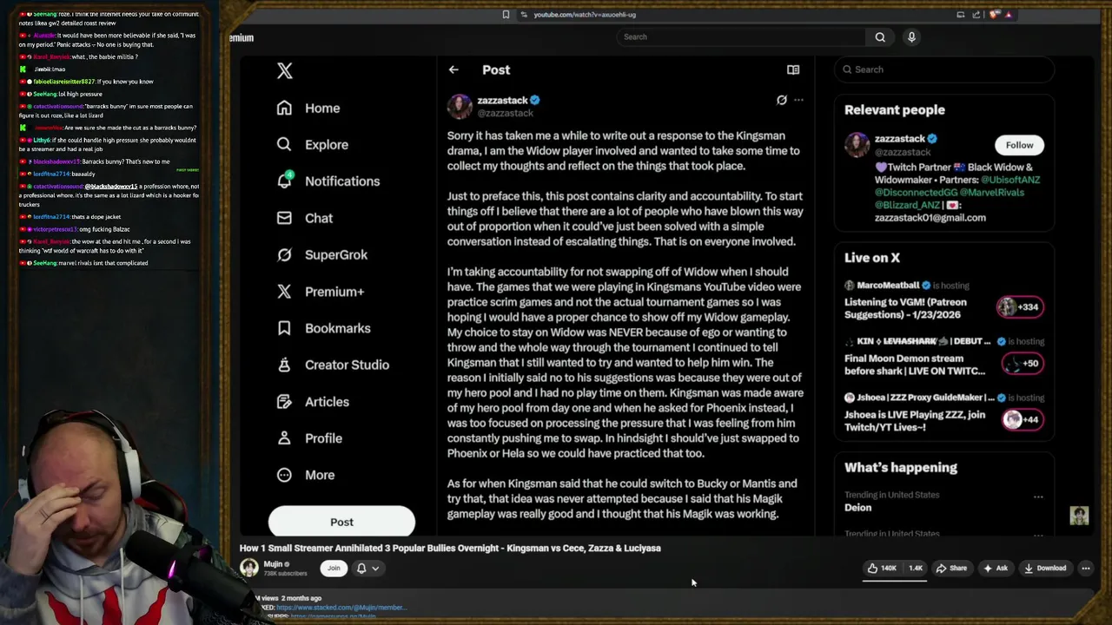Click the +334 listeners badge
The width and height of the screenshot is (1112, 625).
tap(1020, 306)
